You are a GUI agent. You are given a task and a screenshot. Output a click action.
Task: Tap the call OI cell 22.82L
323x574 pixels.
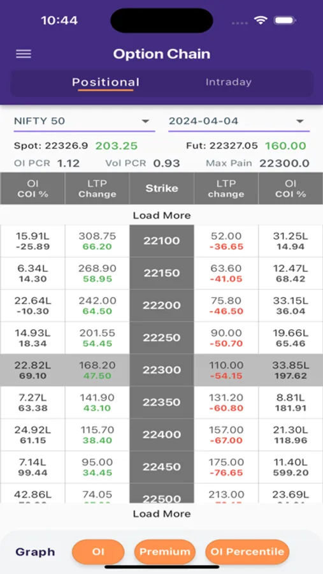tap(32, 370)
